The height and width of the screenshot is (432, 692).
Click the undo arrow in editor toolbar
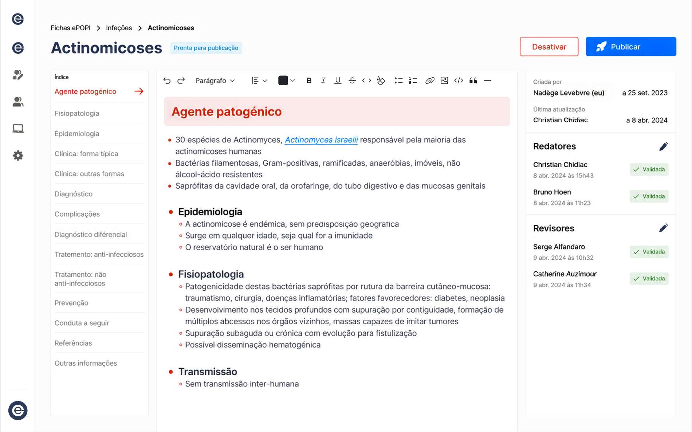click(167, 80)
